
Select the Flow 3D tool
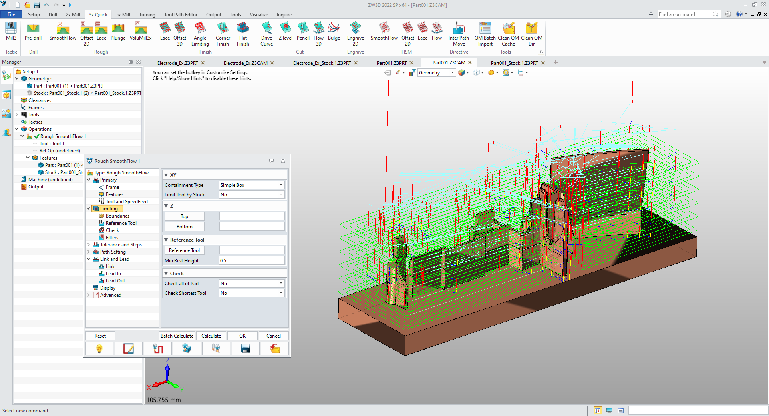tap(319, 34)
